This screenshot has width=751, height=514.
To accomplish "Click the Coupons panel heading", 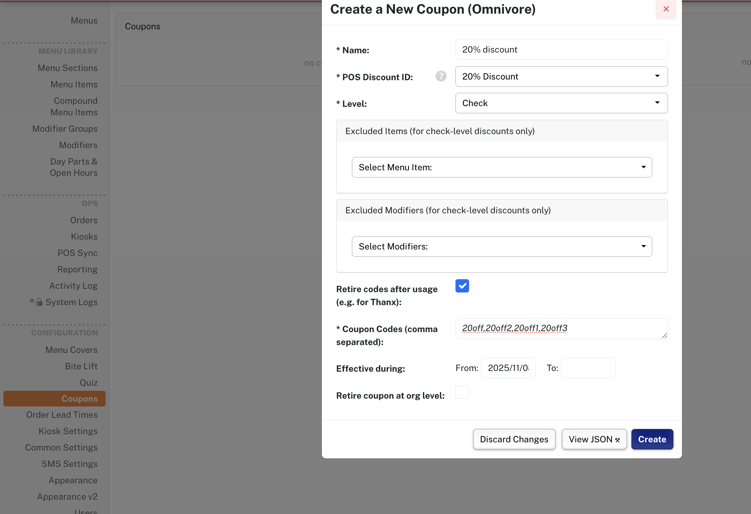I will tap(142, 26).
